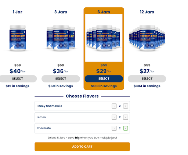188x155 pixels.
Task: Click the single jar product image
Action: tap(18, 38)
